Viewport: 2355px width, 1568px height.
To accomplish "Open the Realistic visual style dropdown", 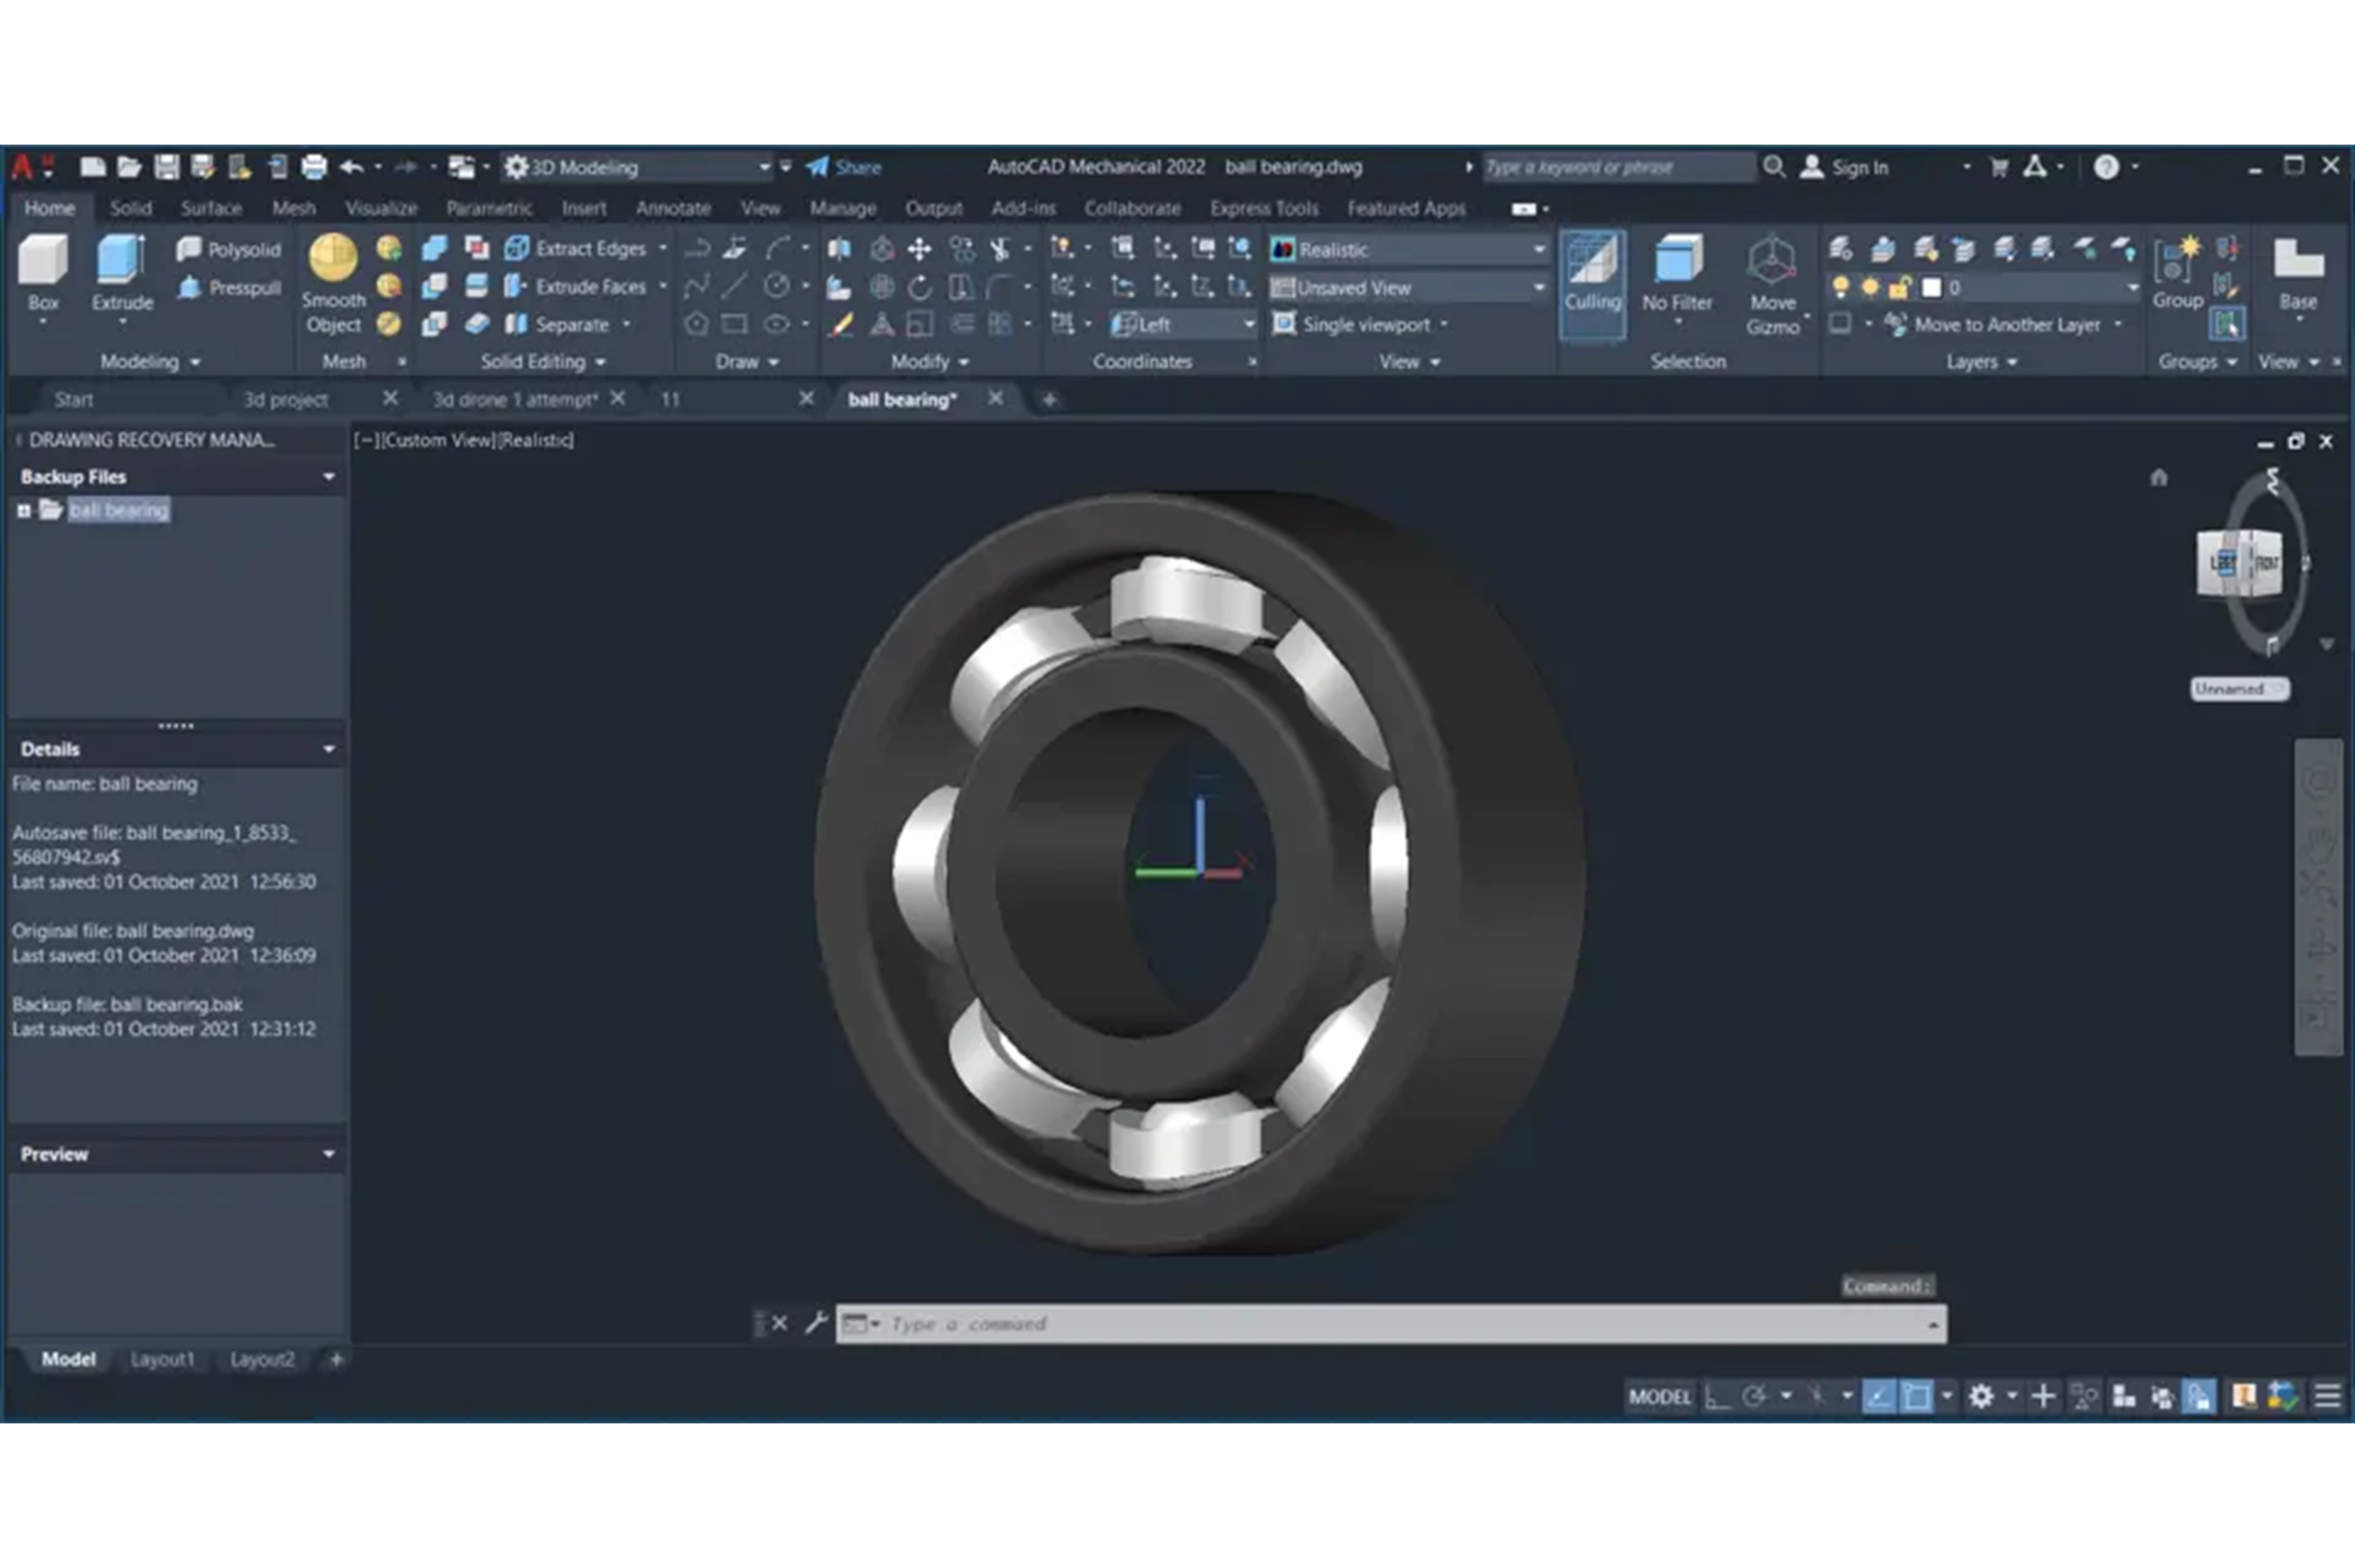I will tap(1409, 249).
